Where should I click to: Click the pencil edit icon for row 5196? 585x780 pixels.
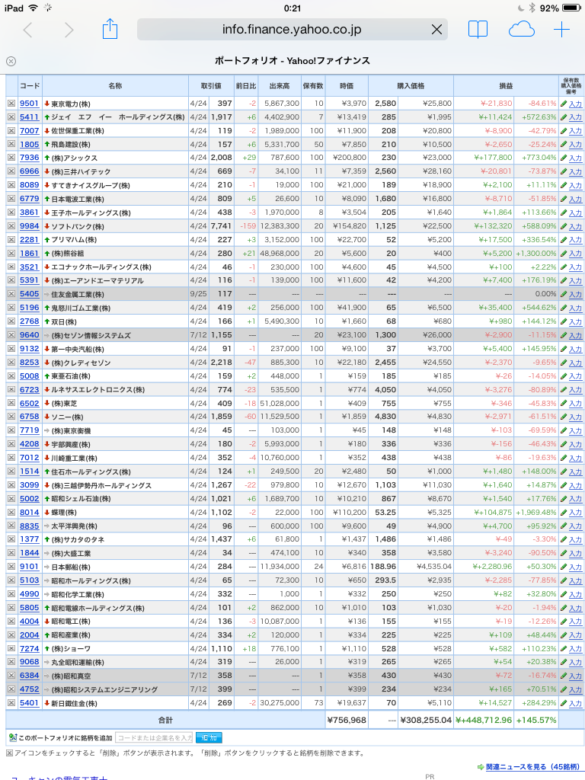click(564, 308)
